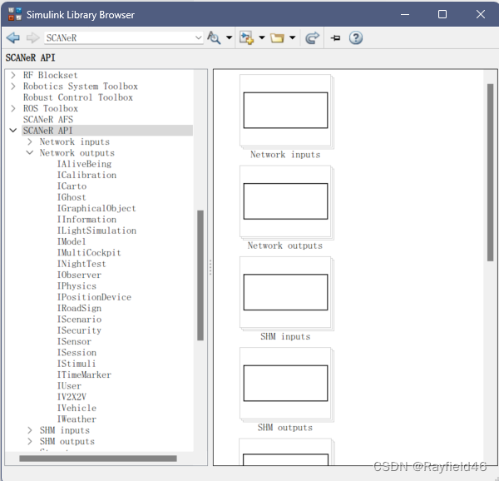Select the ISession item
Image resolution: width=499 pixels, height=481 pixels.
(x=77, y=353)
